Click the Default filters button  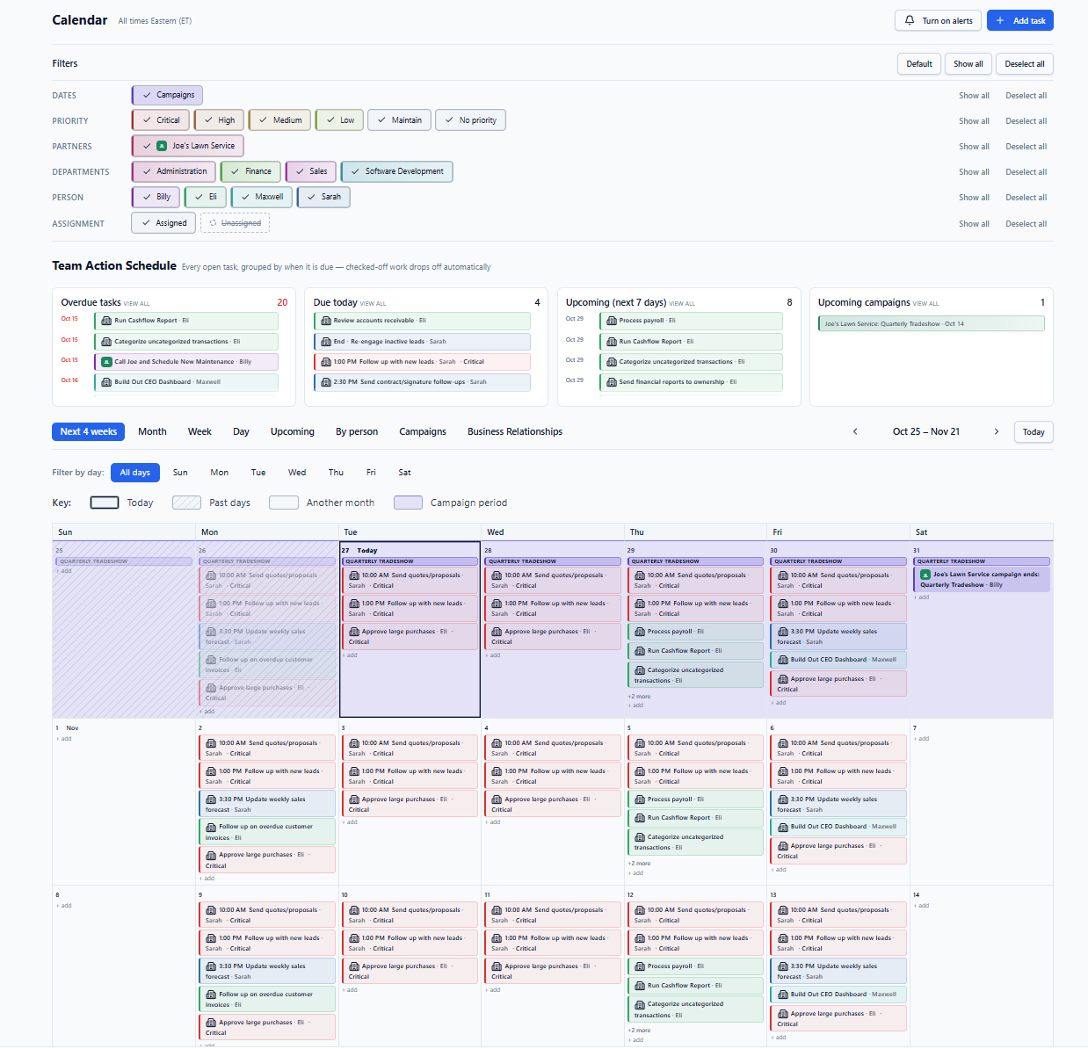point(919,63)
